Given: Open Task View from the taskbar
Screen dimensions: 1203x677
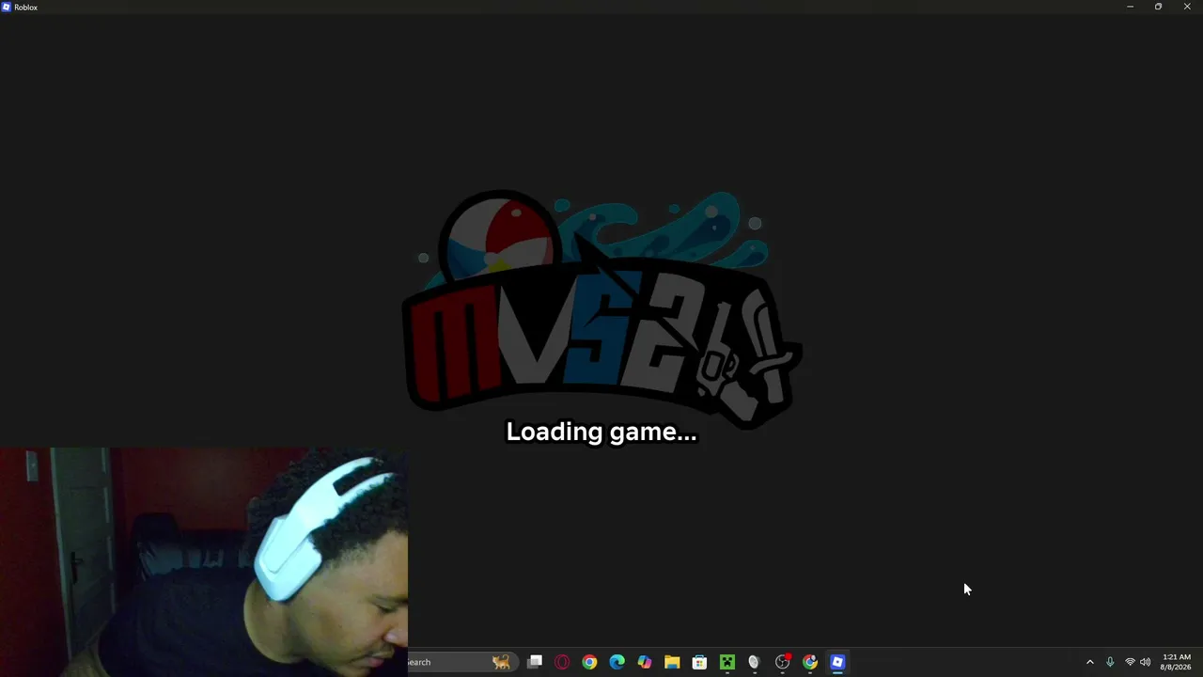Looking at the screenshot, I should pos(535,662).
